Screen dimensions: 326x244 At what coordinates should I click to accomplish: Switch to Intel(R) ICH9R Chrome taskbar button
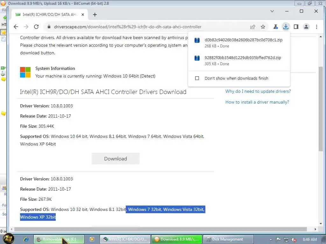(x=125, y=239)
